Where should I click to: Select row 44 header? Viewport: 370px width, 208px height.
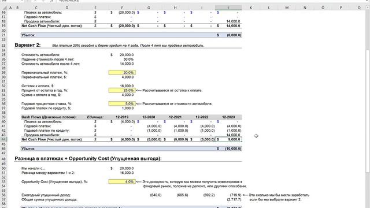3,139
